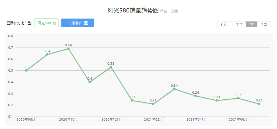Click the 风光580 model tag text
The image size is (277, 129).
[44, 23]
